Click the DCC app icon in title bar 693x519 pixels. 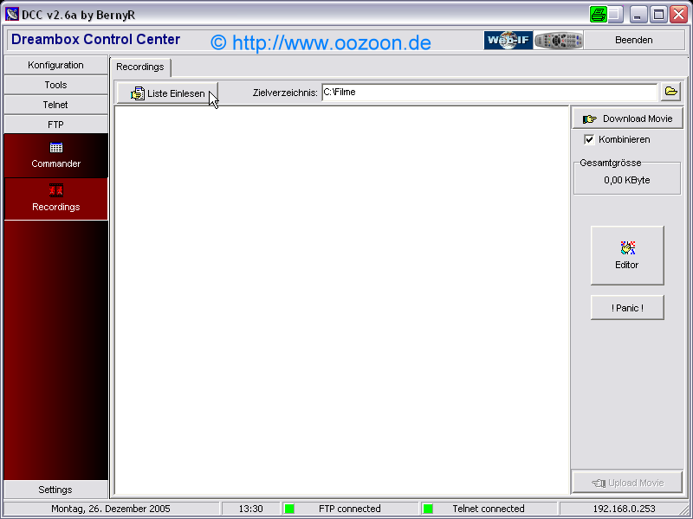click(12, 14)
